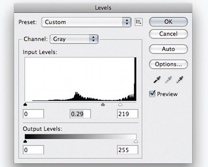Grab the input black point slider
Image resolution: width=208 pixels, height=167 pixels.
click(25, 104)
